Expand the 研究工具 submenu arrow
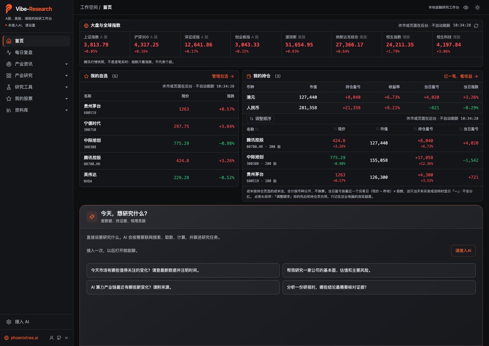The width and height of the screenshot is (489, 346). 67,87
